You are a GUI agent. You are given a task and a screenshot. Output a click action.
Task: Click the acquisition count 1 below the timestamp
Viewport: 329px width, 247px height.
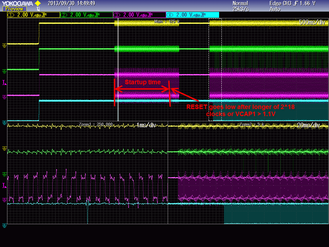point(69,9)
